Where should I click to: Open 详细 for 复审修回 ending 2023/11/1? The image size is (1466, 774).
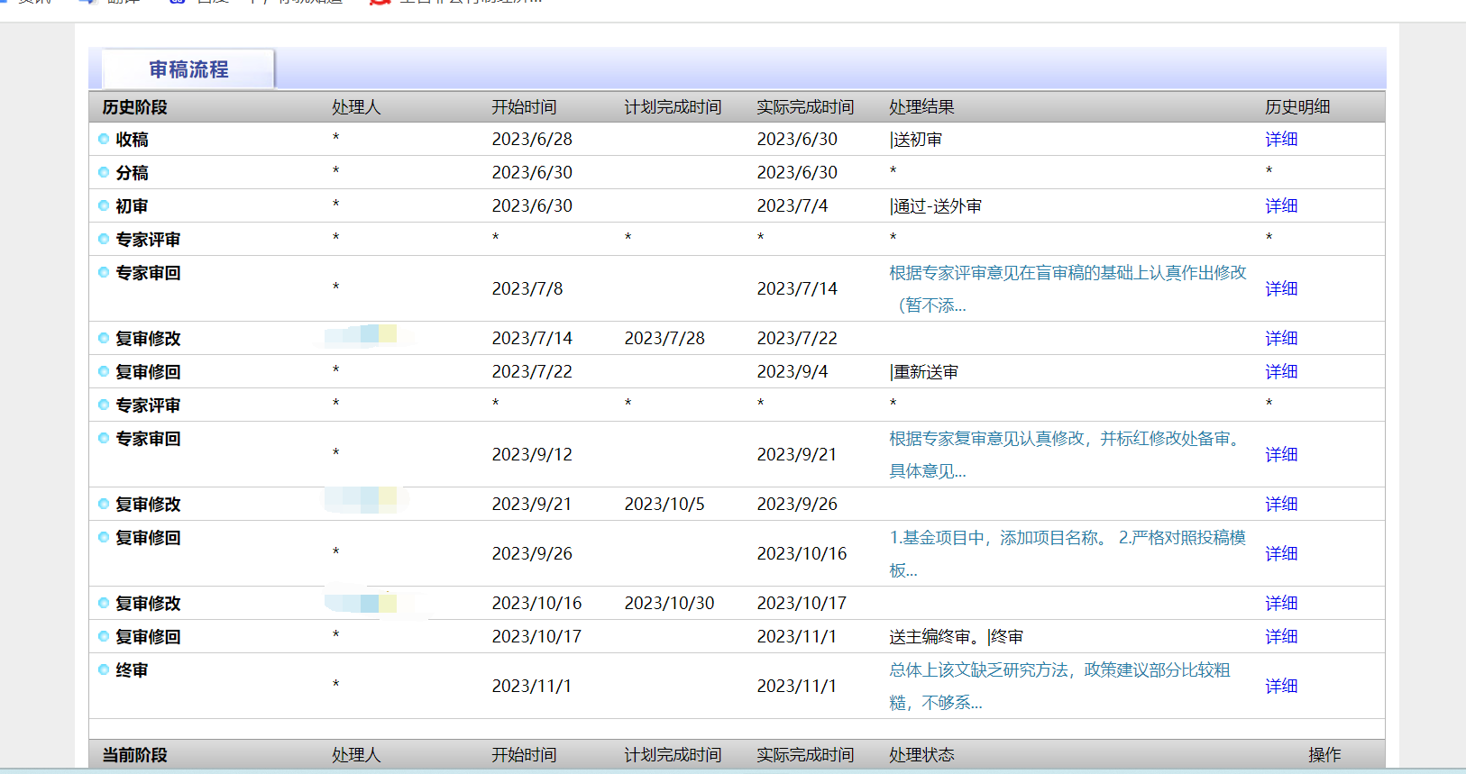pyautogui.click(x=1280, y=636)
